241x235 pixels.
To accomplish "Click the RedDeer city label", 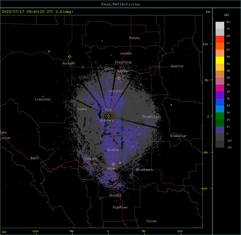I will (x=123, y=71).
